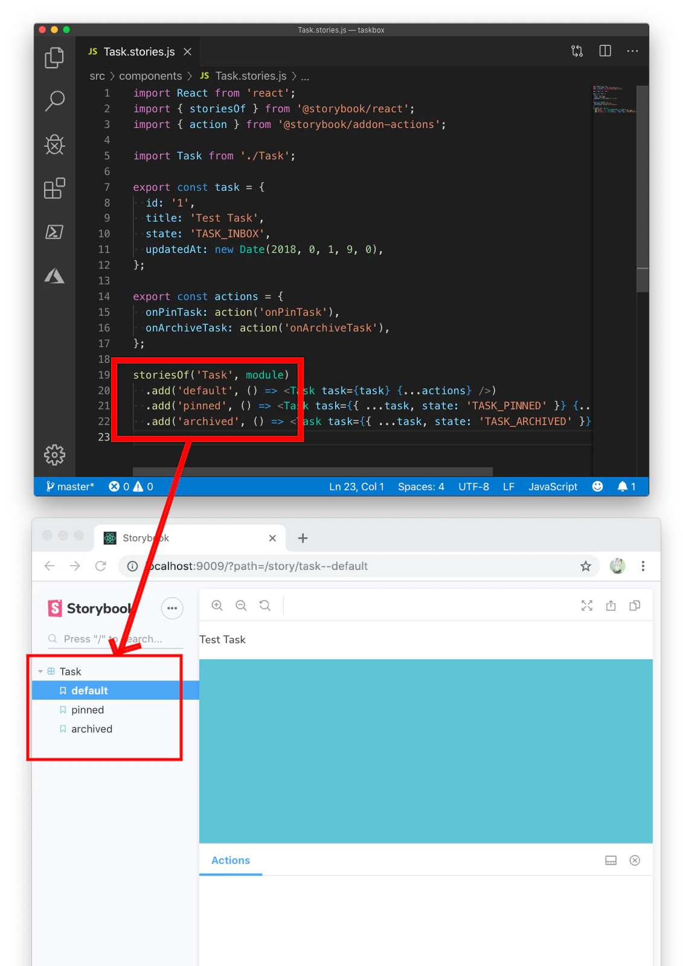Open story canvas in new tab icon

click(611, 606)
